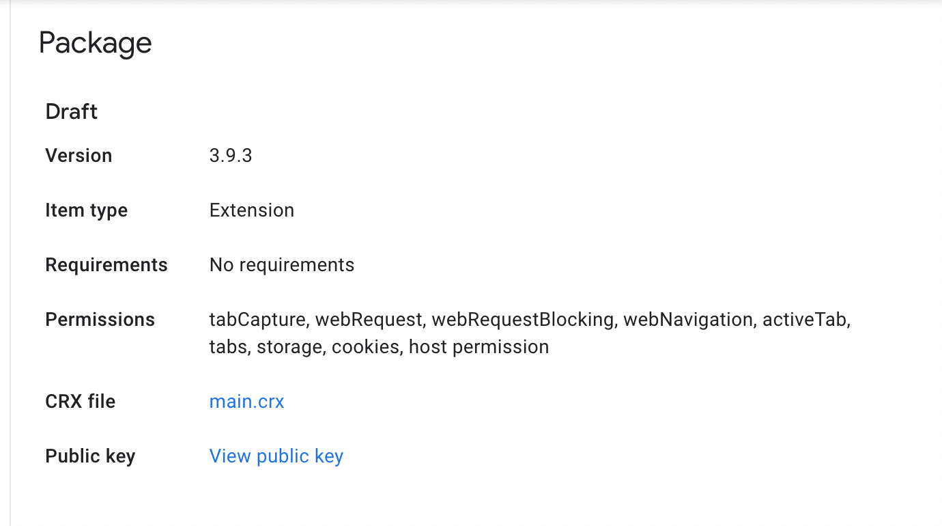Image resolution: width=942 pixels, height=526 pixels.
Task: Click the host permission text
Action: [479, 347]
